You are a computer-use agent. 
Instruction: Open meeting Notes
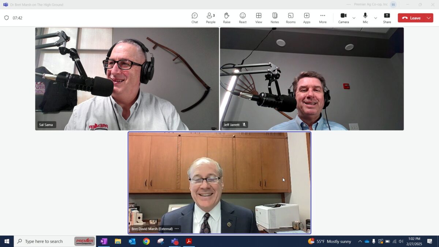[274, 18]
